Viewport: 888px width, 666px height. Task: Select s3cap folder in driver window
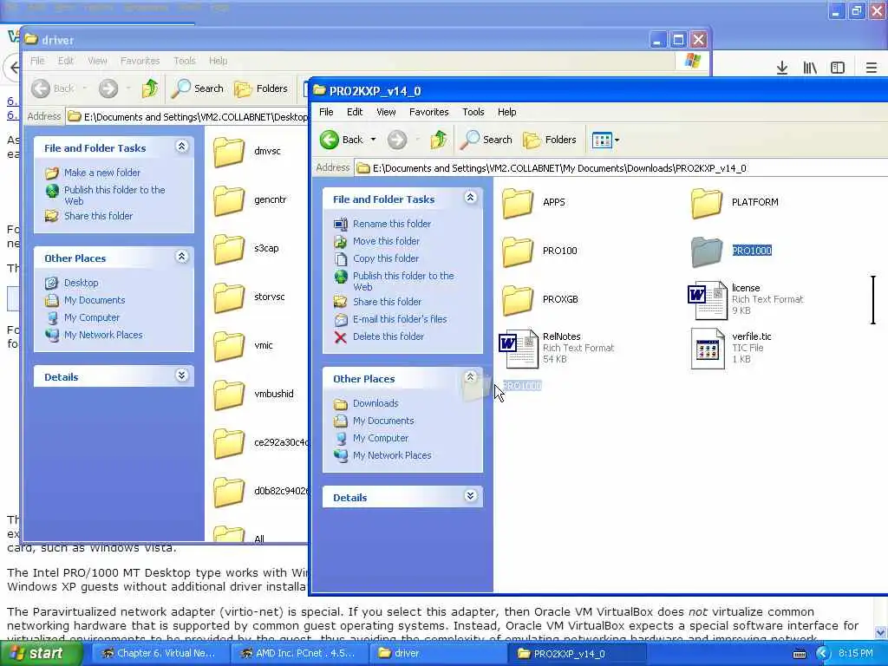point(246,249)
